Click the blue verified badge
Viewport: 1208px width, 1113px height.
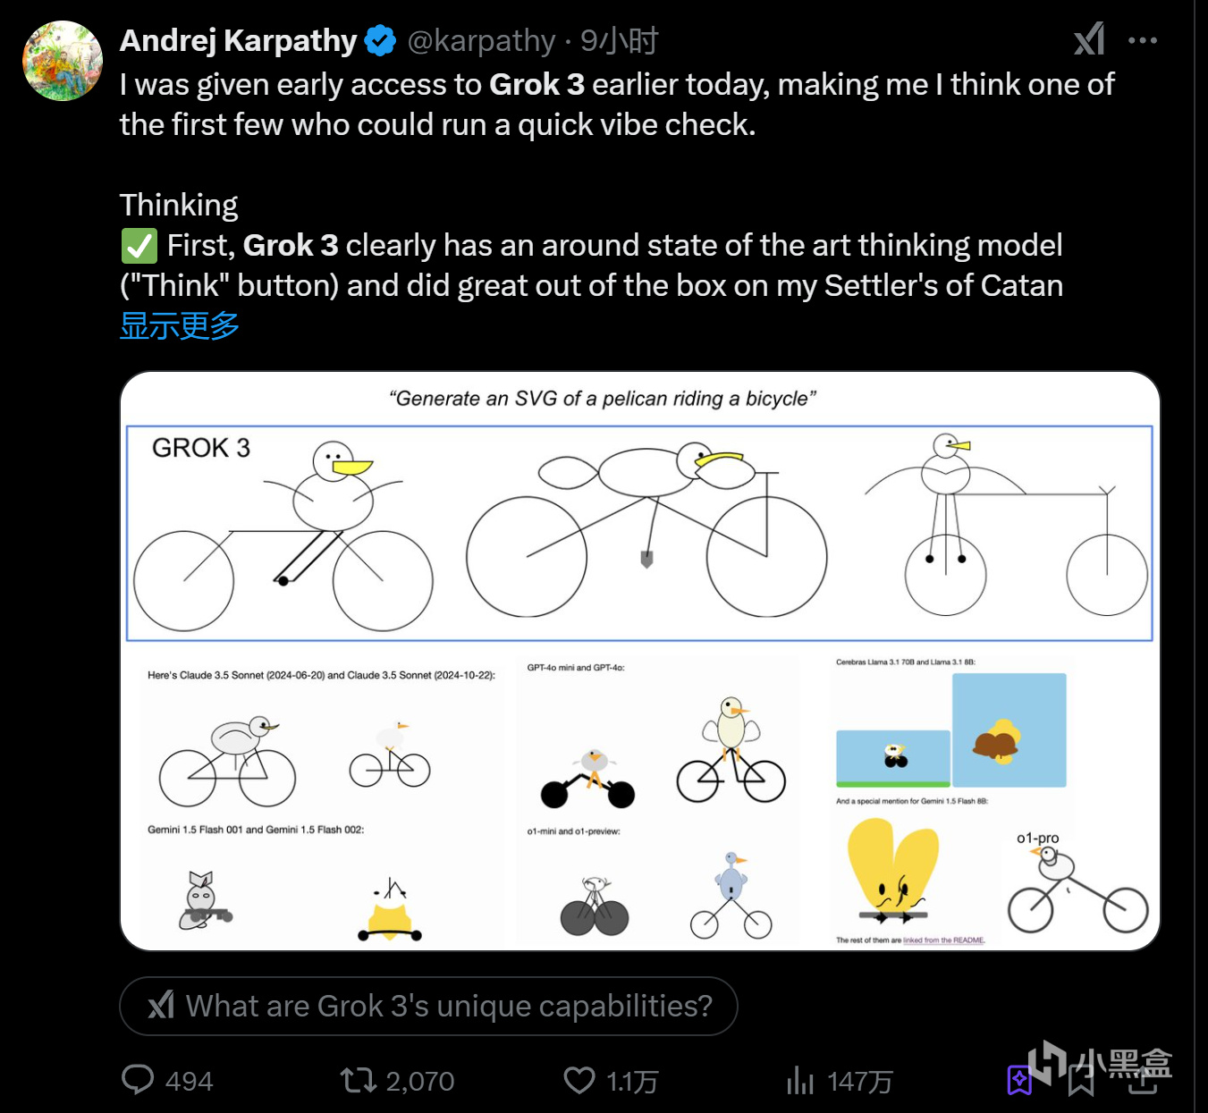pos(381,41)
